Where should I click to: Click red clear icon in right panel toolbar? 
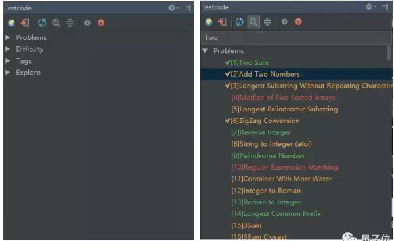pyautogui.click(x=298, y=22)
